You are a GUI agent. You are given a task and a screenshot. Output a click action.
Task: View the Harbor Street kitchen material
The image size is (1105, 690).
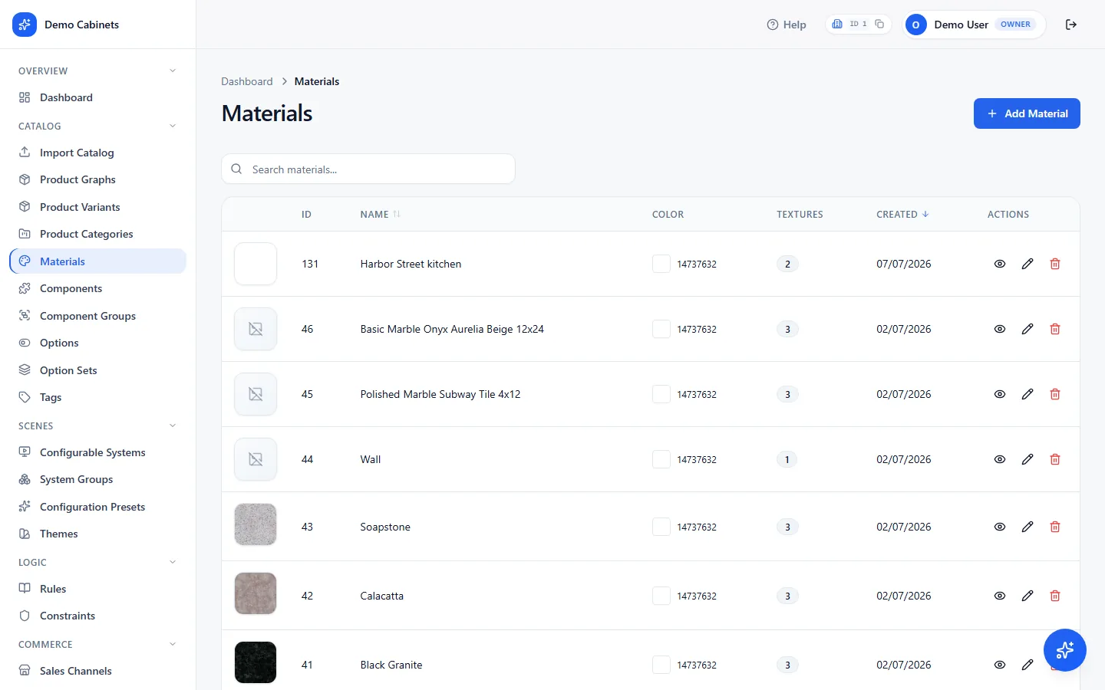click(x=1000, y=264)
